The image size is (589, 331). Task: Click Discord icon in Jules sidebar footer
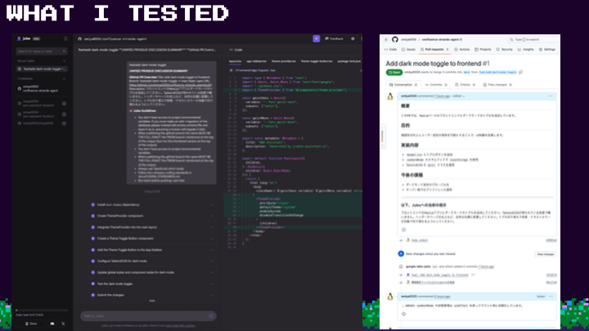coord(52,324)
